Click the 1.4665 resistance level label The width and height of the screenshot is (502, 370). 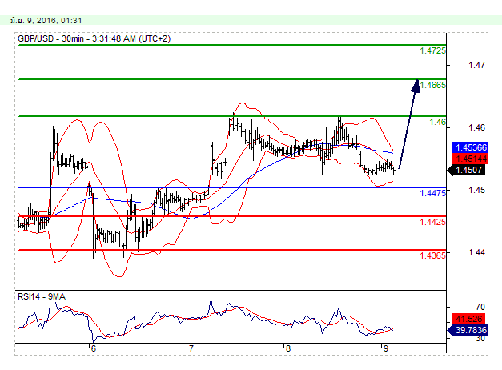point(432,85)
